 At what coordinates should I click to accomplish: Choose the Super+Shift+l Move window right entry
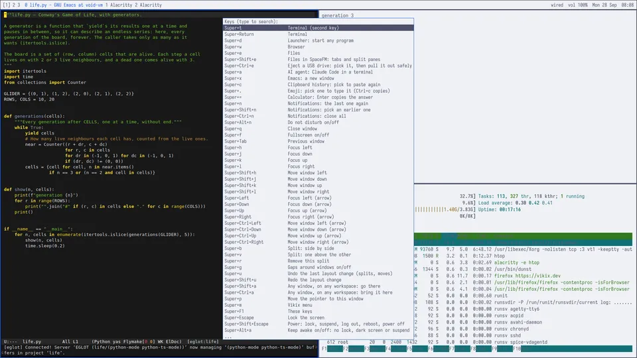318,192
